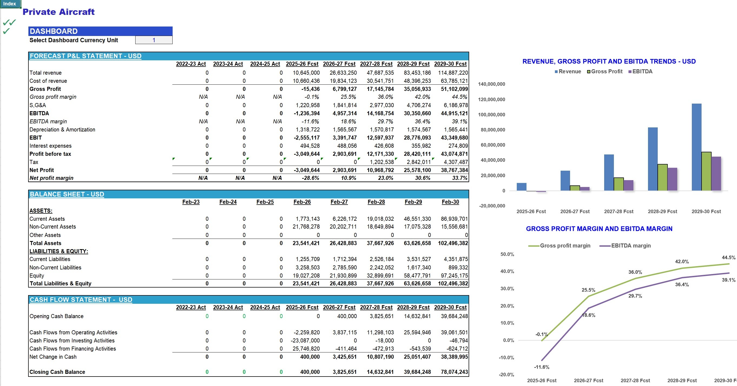Select Gross Profit value -15,436
Viewport: 737px width, 386px height.
[x=310, y=89]
